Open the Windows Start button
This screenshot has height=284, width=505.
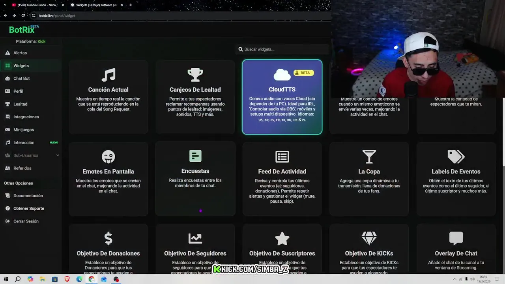click(x=6, y=279)
